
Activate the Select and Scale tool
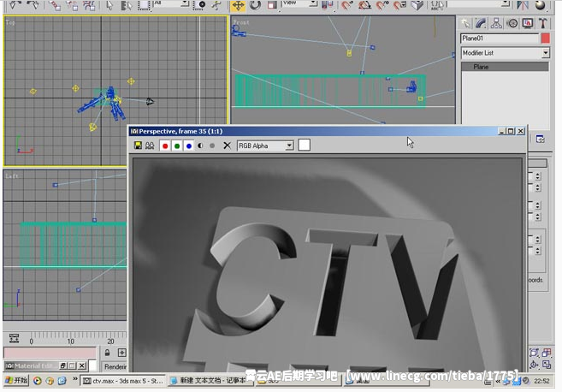pyautogui.click(x=272, y=5)
